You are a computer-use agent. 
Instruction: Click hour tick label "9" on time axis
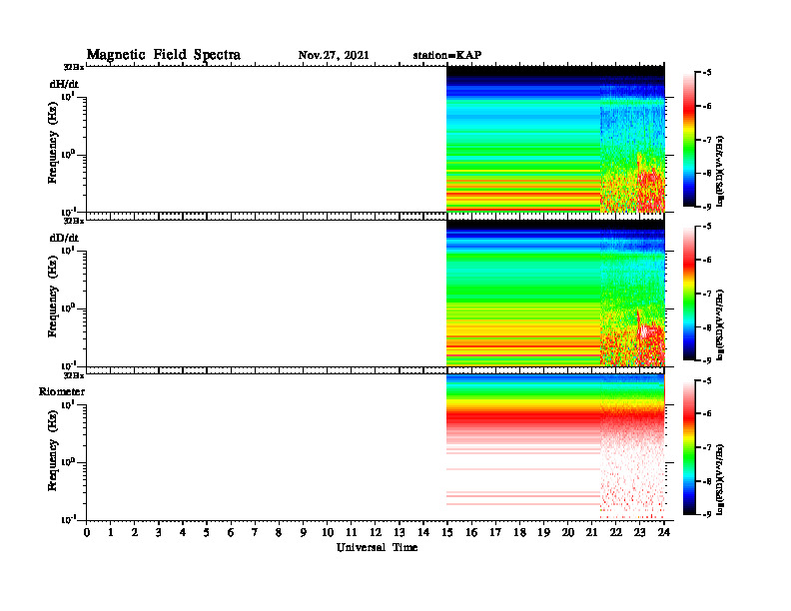tap(304, 533)
